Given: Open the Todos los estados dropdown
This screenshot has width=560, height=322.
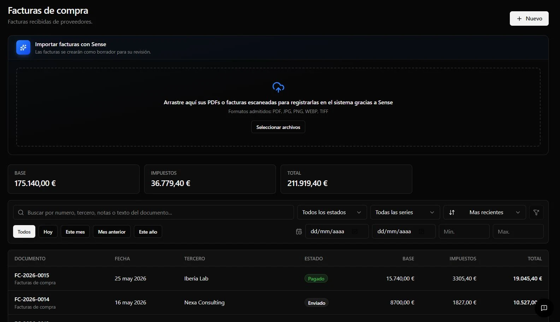Looking at the screenshot, I should (x=332, y=212).
